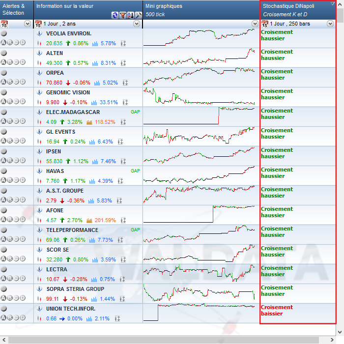Click candlestick icon in GL EVENTS row
Image resolution: width=344 pixels, height=344 pixels.
click(x=39, y=142)
